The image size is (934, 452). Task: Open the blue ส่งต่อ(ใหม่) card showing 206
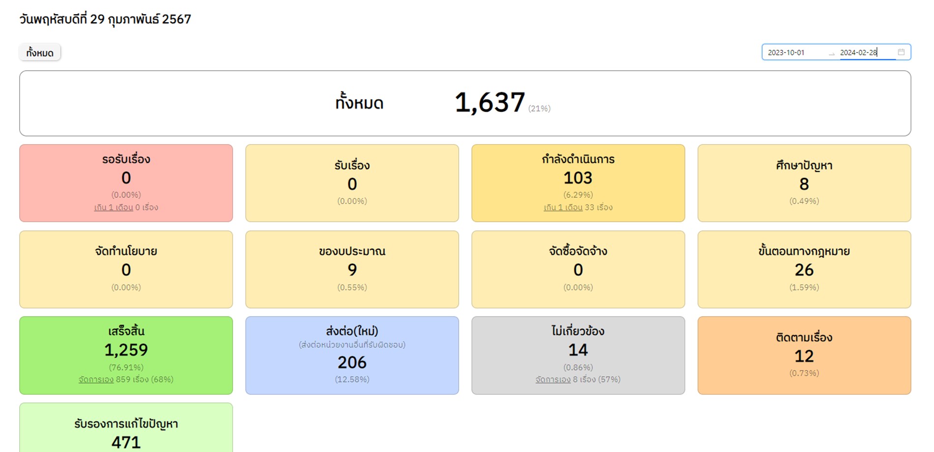click(x=352, y=355)
